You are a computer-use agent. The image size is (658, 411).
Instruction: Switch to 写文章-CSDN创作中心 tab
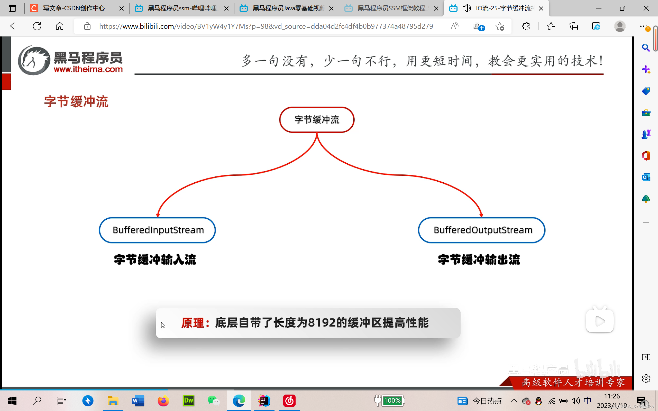[x=74, y=8]
